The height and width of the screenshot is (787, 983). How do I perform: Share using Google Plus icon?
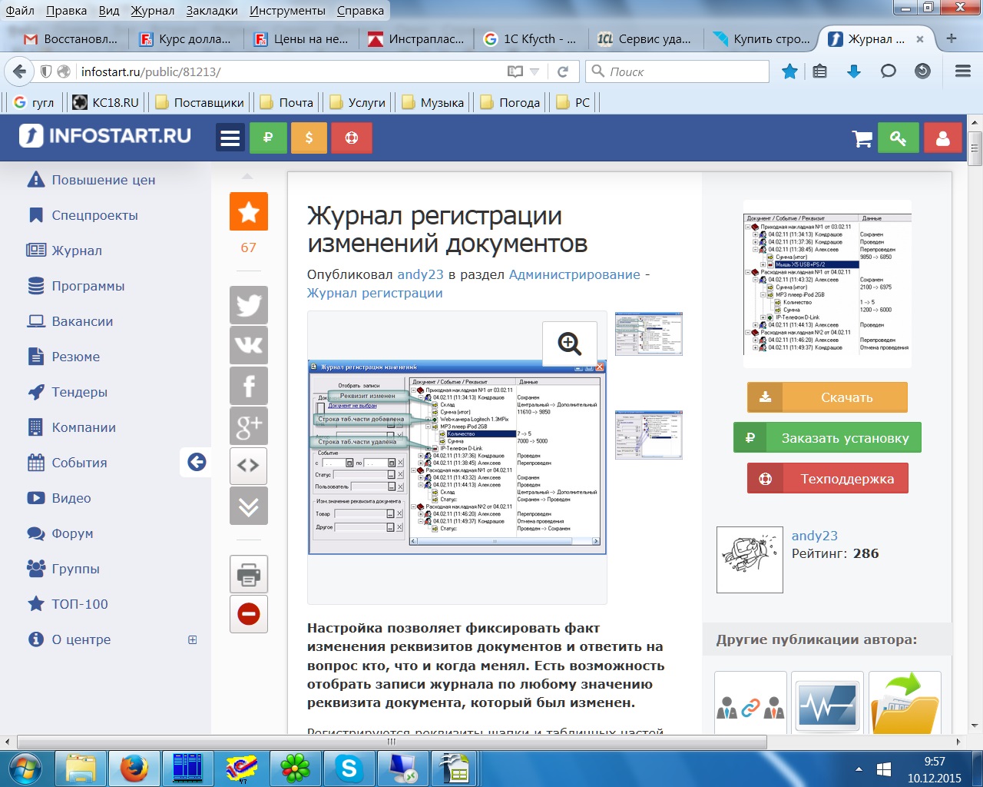[x=248, y=426]
